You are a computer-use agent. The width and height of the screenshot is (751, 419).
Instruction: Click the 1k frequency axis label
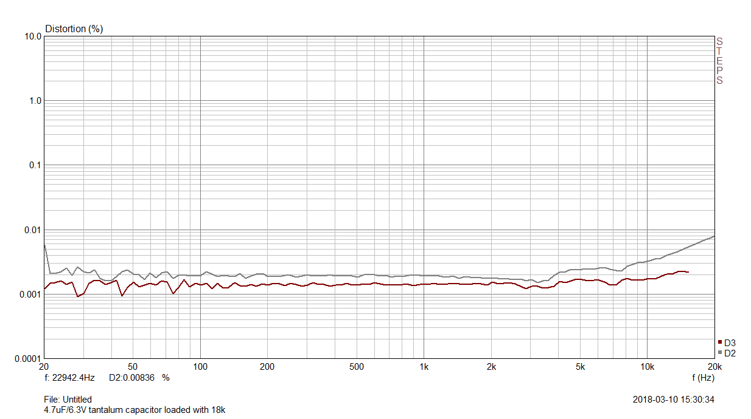tap(424, 367)
